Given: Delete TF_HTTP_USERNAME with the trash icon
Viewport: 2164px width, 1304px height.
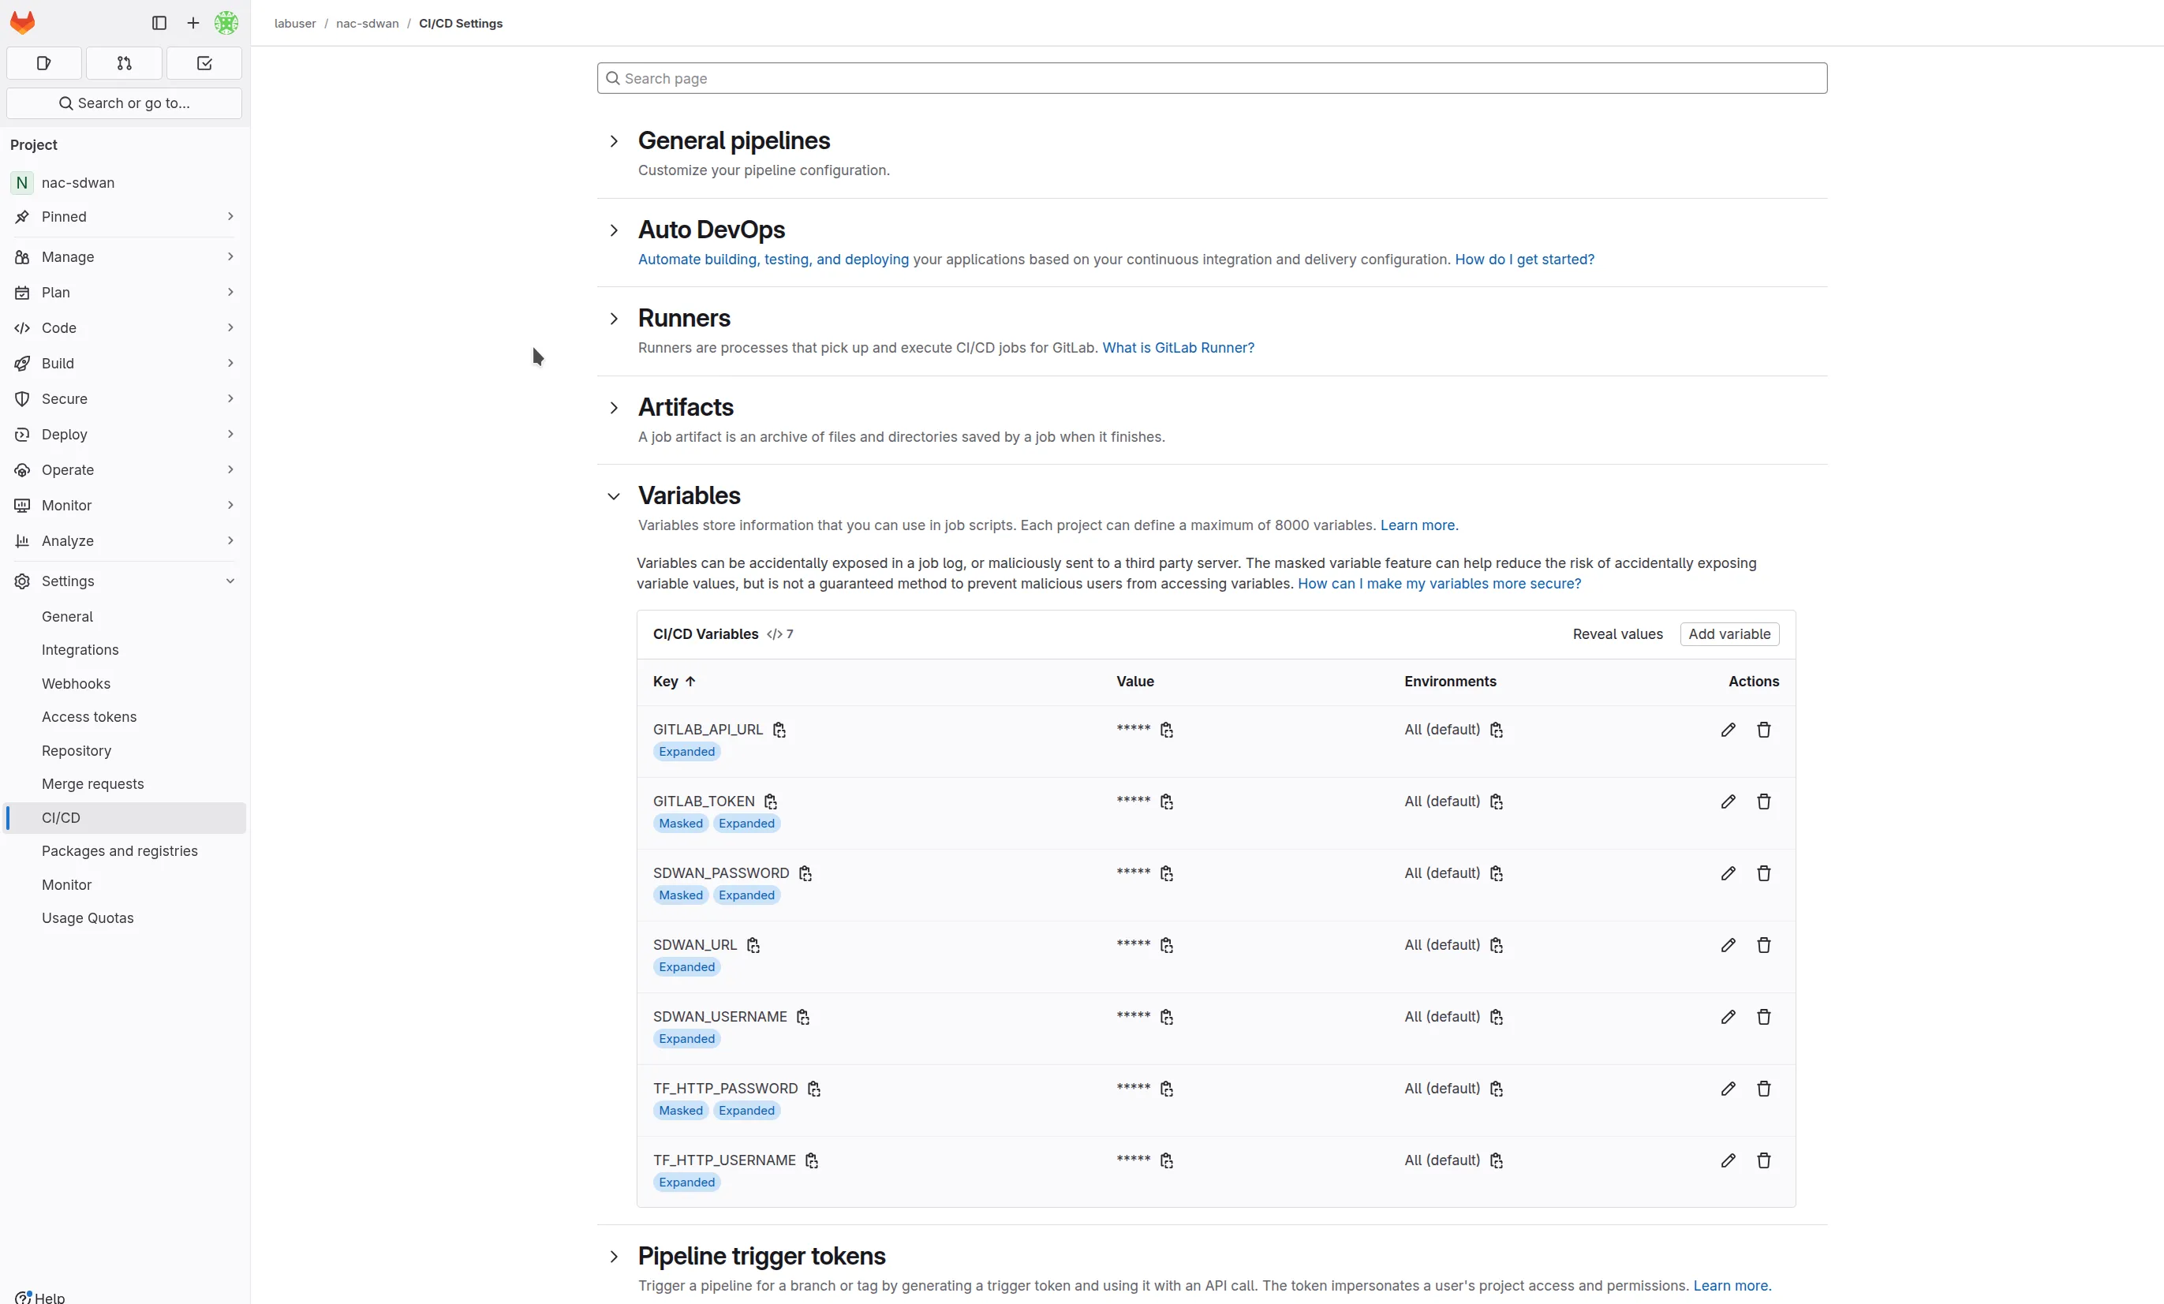Looking at the screenshot, I should [x=1763, y=1160].
